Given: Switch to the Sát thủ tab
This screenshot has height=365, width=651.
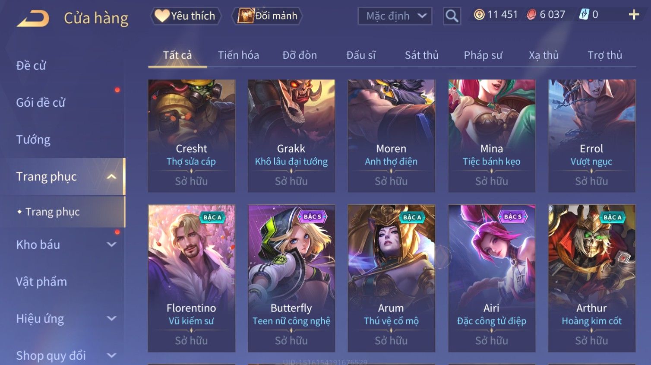Looking at the screenshot, I should tap(421, 55).
